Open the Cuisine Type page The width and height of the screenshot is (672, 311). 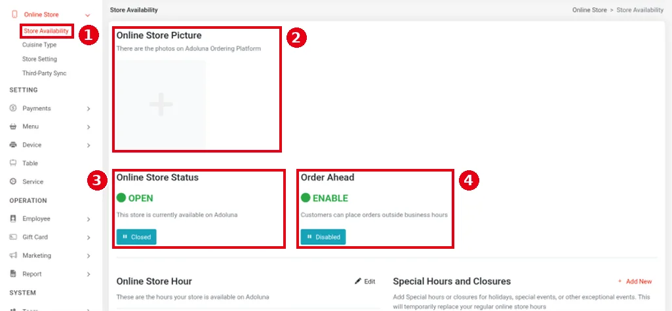[x=39, y=45]
